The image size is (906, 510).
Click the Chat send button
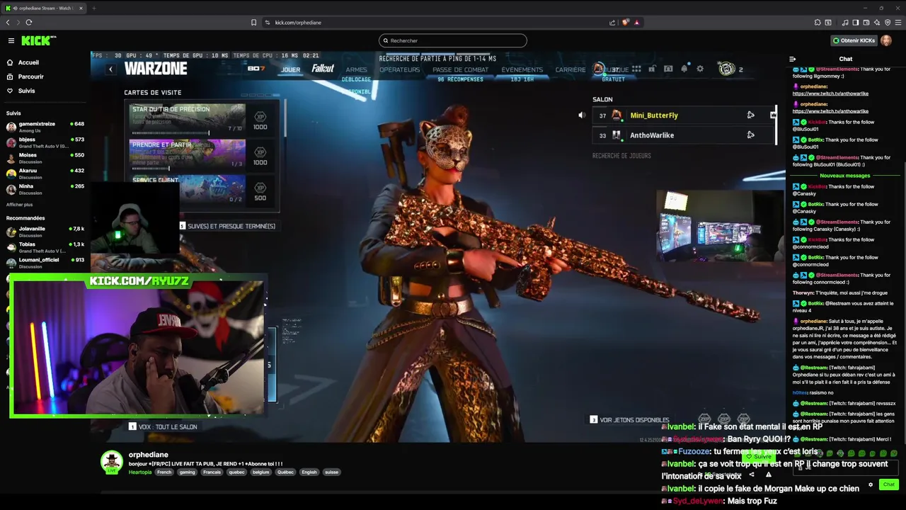point(888,484)
